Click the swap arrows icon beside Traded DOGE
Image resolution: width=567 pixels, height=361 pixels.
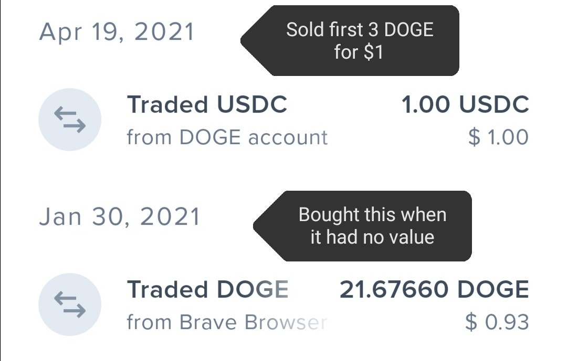pos(70,305)
